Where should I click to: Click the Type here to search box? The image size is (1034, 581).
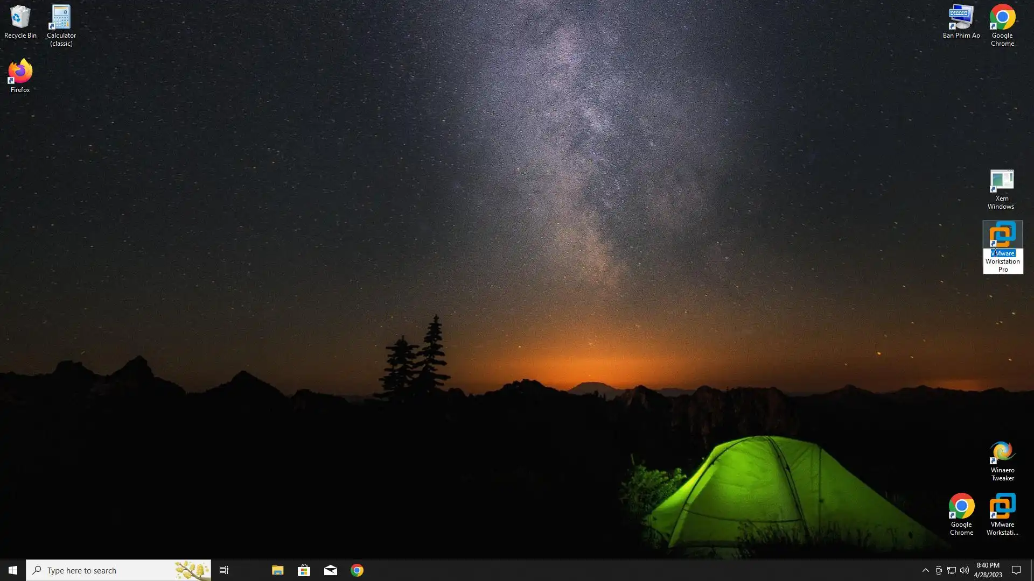tap(108, 570)
